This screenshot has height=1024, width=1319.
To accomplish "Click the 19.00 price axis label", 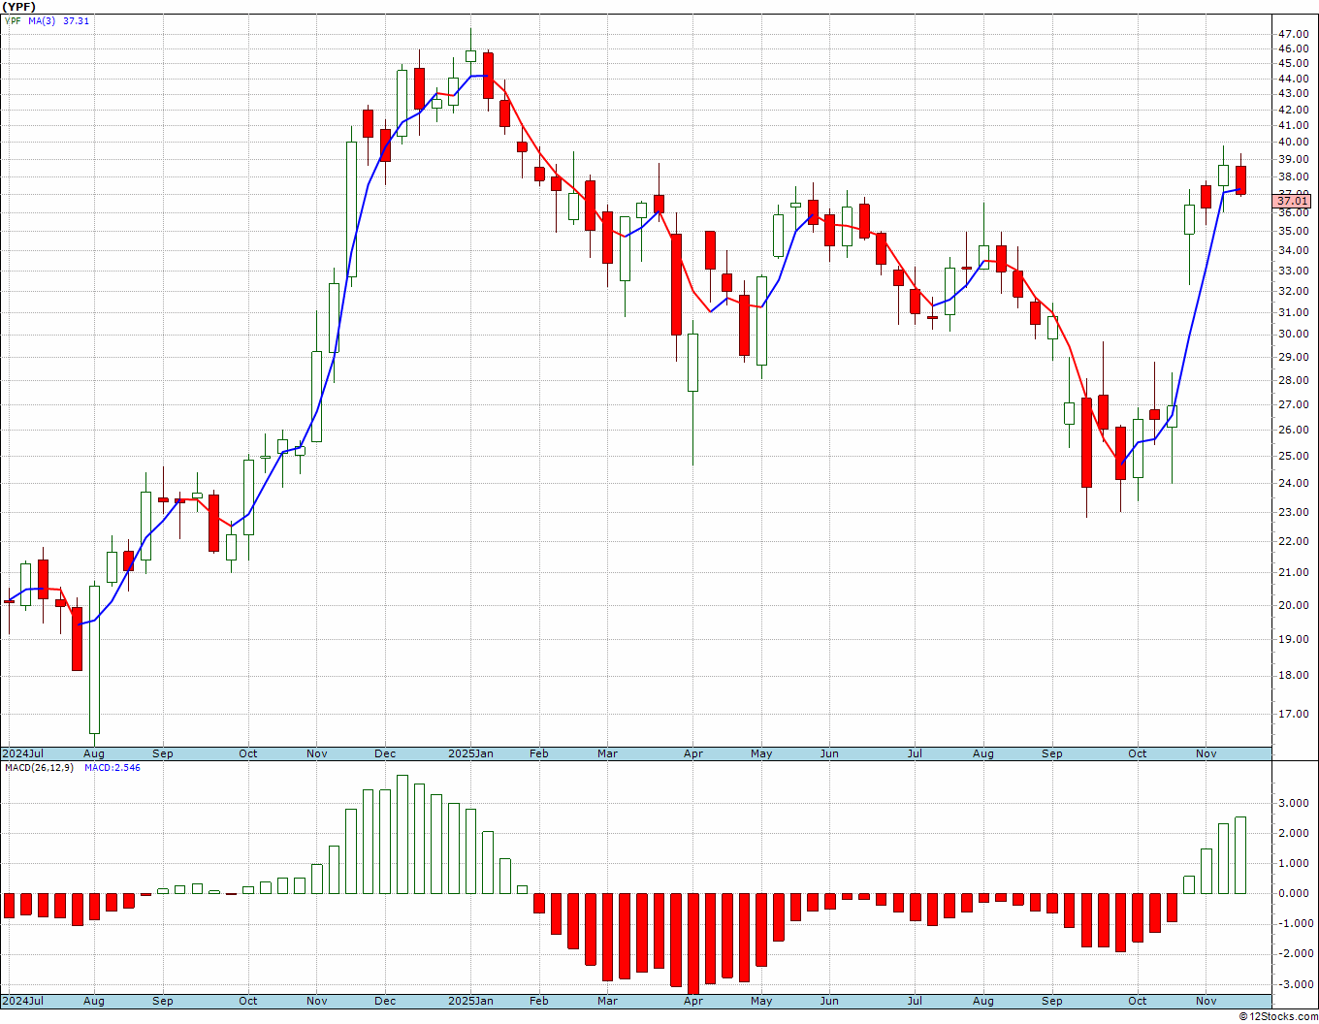I will click(x=1293, y=639).
